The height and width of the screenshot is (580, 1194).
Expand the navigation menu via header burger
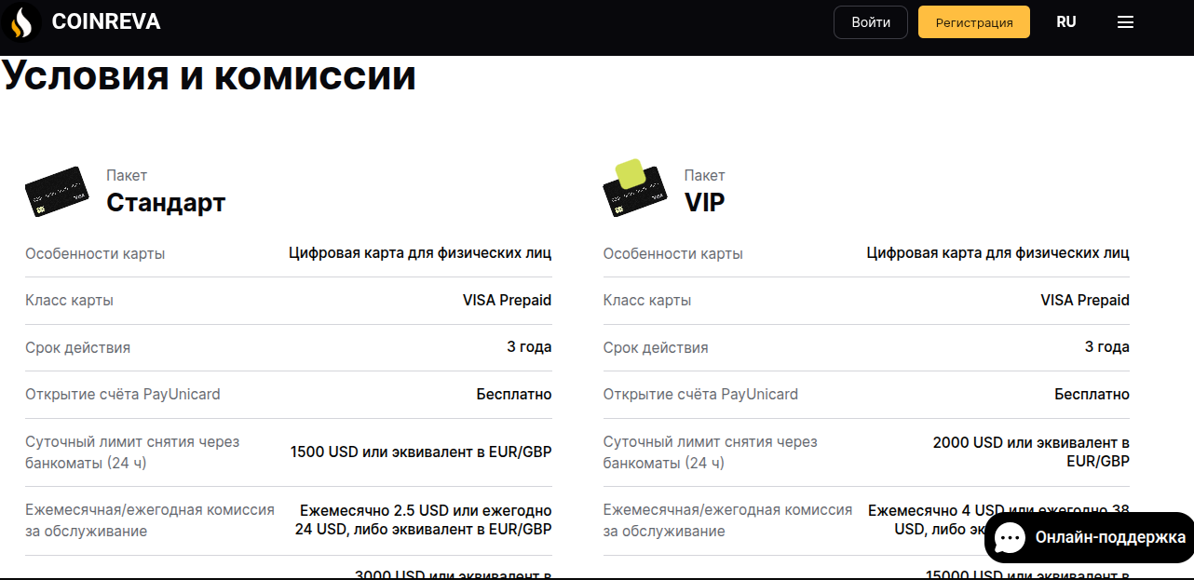click(x=1125, y=20)
